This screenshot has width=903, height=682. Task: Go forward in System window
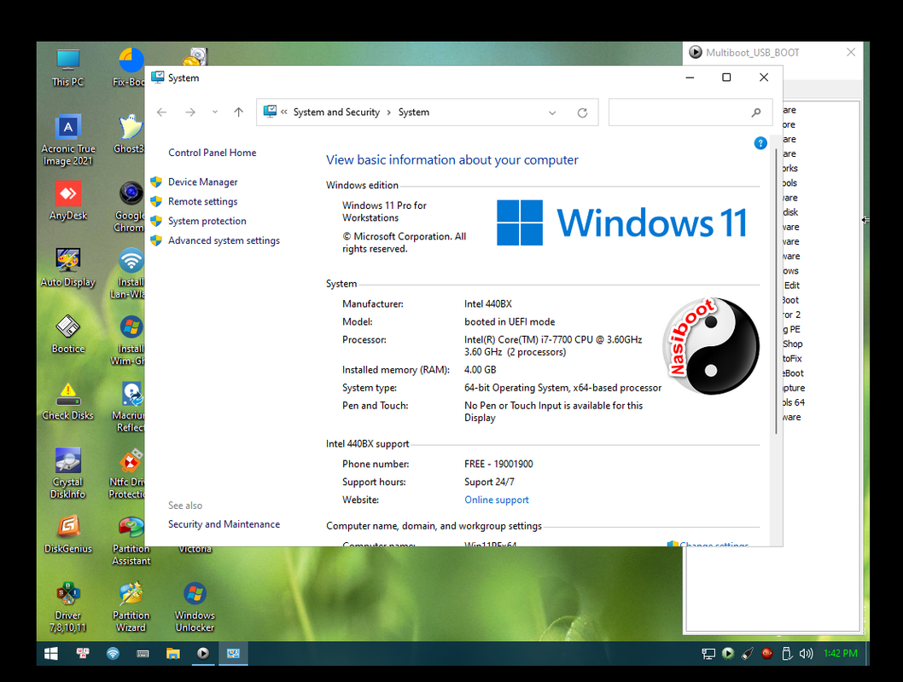(190, 113)
